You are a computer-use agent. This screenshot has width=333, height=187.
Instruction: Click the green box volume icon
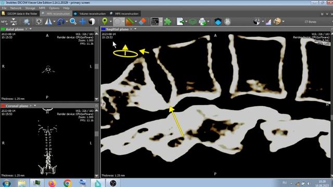pos(193,22)
